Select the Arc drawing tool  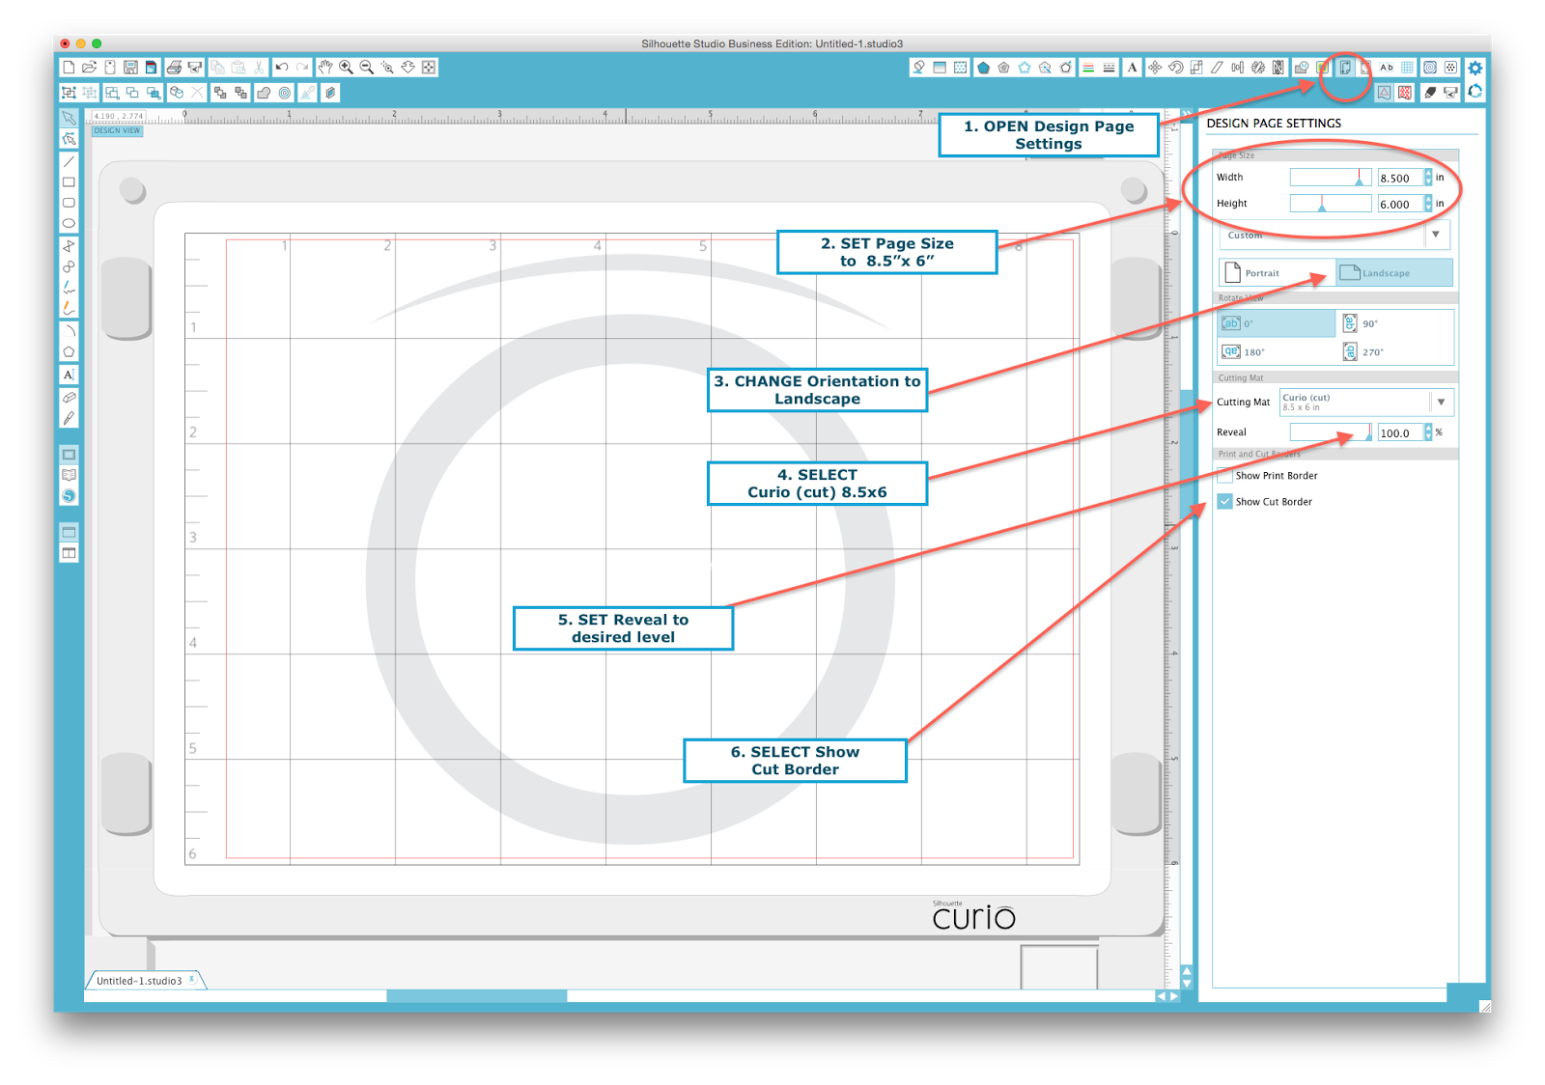click(x=69, y=331)
